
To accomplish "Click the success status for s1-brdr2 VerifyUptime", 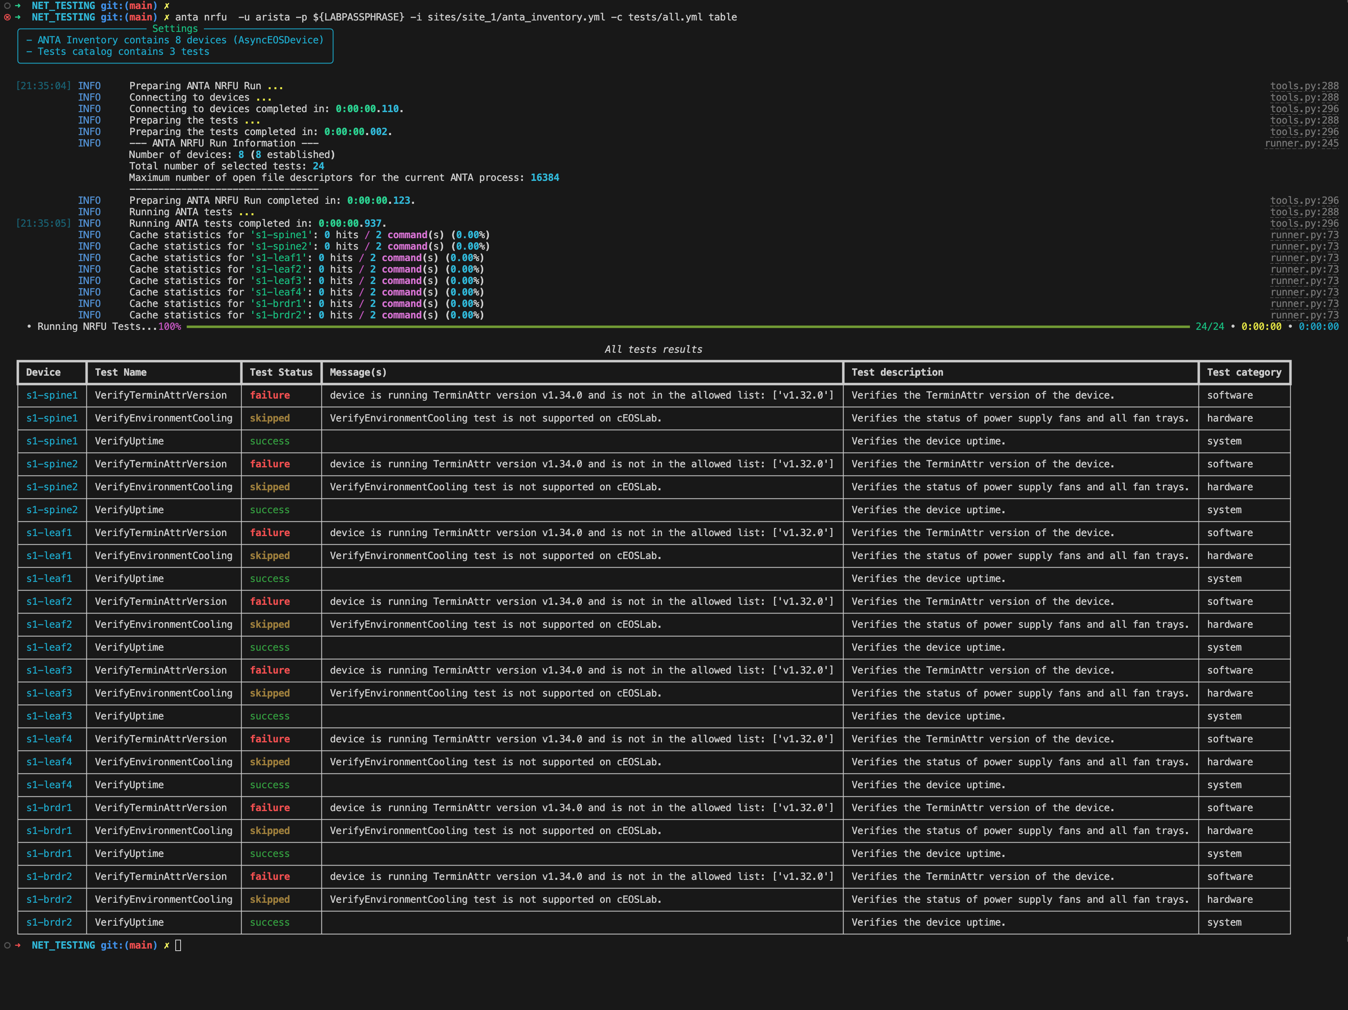I will click(269, 922).
